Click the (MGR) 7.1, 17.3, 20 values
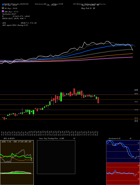Screen dimensions: 140x185 [28, 23]
